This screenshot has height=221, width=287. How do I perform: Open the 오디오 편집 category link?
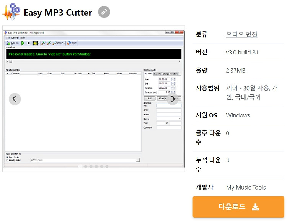(241, 34)
